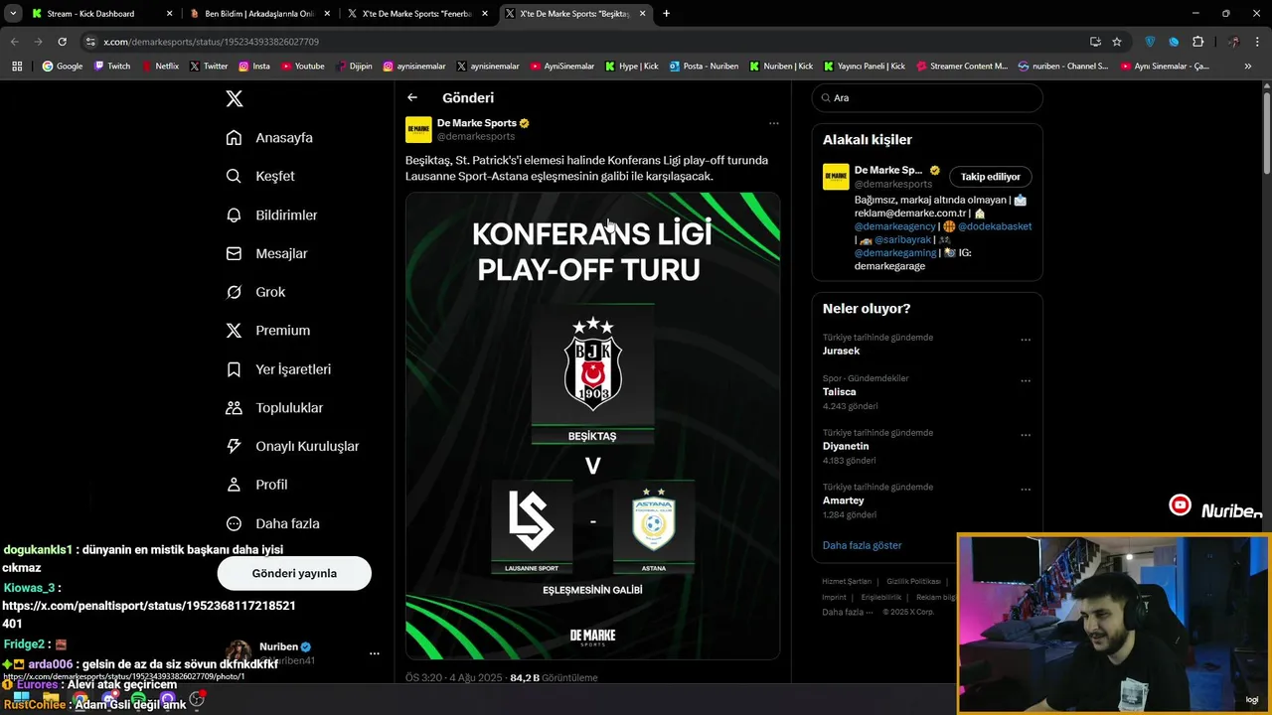Open more options for Talisca trend
This screenshot has height=715, width=1272.
(1026, 380)
